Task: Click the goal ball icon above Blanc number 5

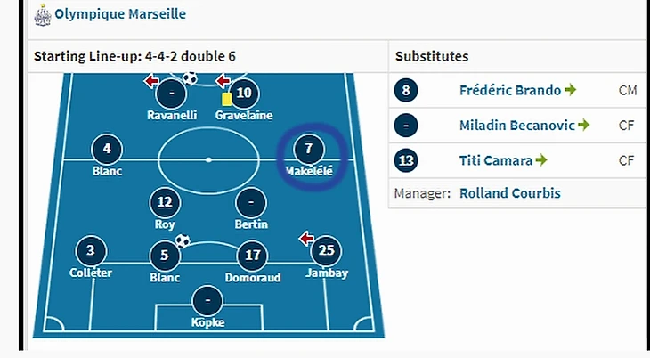Action: [183, 240]
